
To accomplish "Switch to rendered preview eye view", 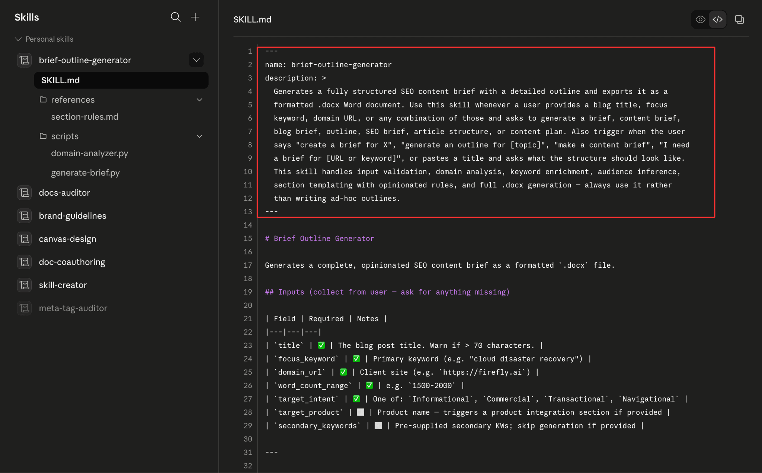I will click(x=700, y=19).
